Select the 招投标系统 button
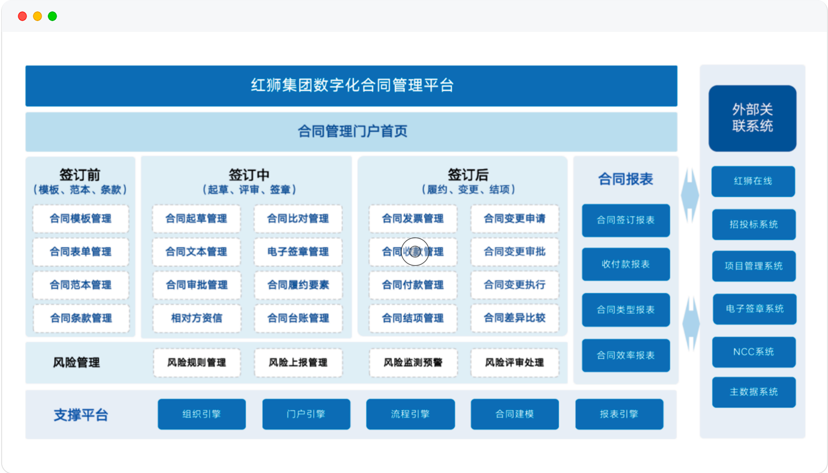Screen dimensions: 828x473 click(753, 224)
